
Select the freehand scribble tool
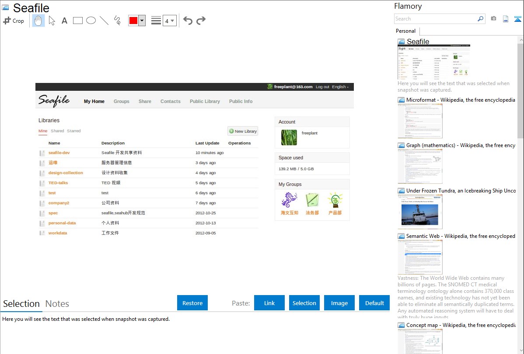pos(117,21)
